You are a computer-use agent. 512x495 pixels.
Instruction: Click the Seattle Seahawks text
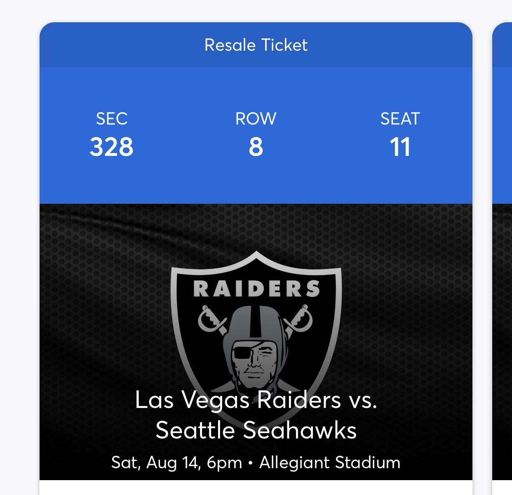click(x=256, y=430)
